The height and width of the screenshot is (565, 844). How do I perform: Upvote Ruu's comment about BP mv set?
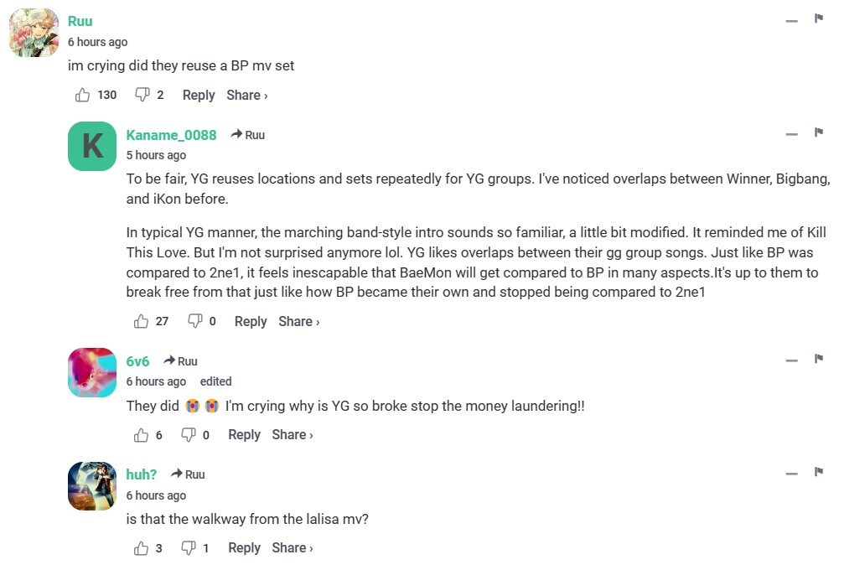[82, 96]
